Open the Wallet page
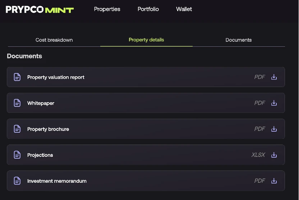This screenshot has height=200, width=299. (184, 9)
